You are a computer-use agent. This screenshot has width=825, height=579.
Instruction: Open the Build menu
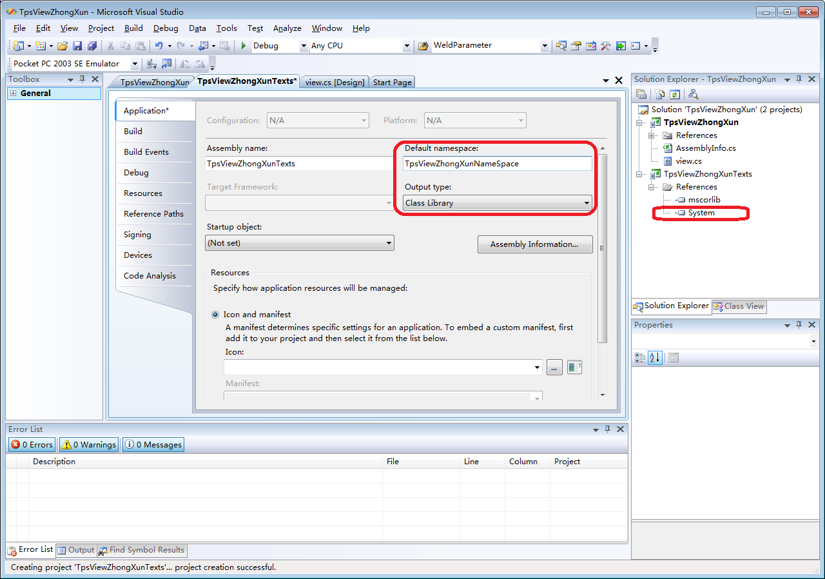coord(133,28)
